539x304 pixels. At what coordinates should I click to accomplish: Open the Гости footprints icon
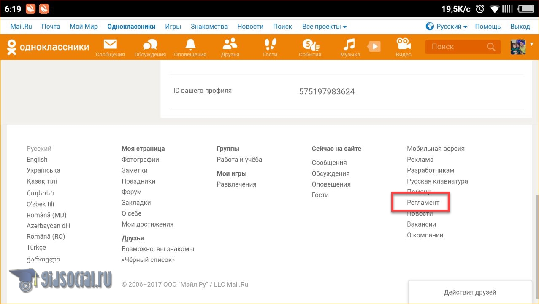coord(270,44)
